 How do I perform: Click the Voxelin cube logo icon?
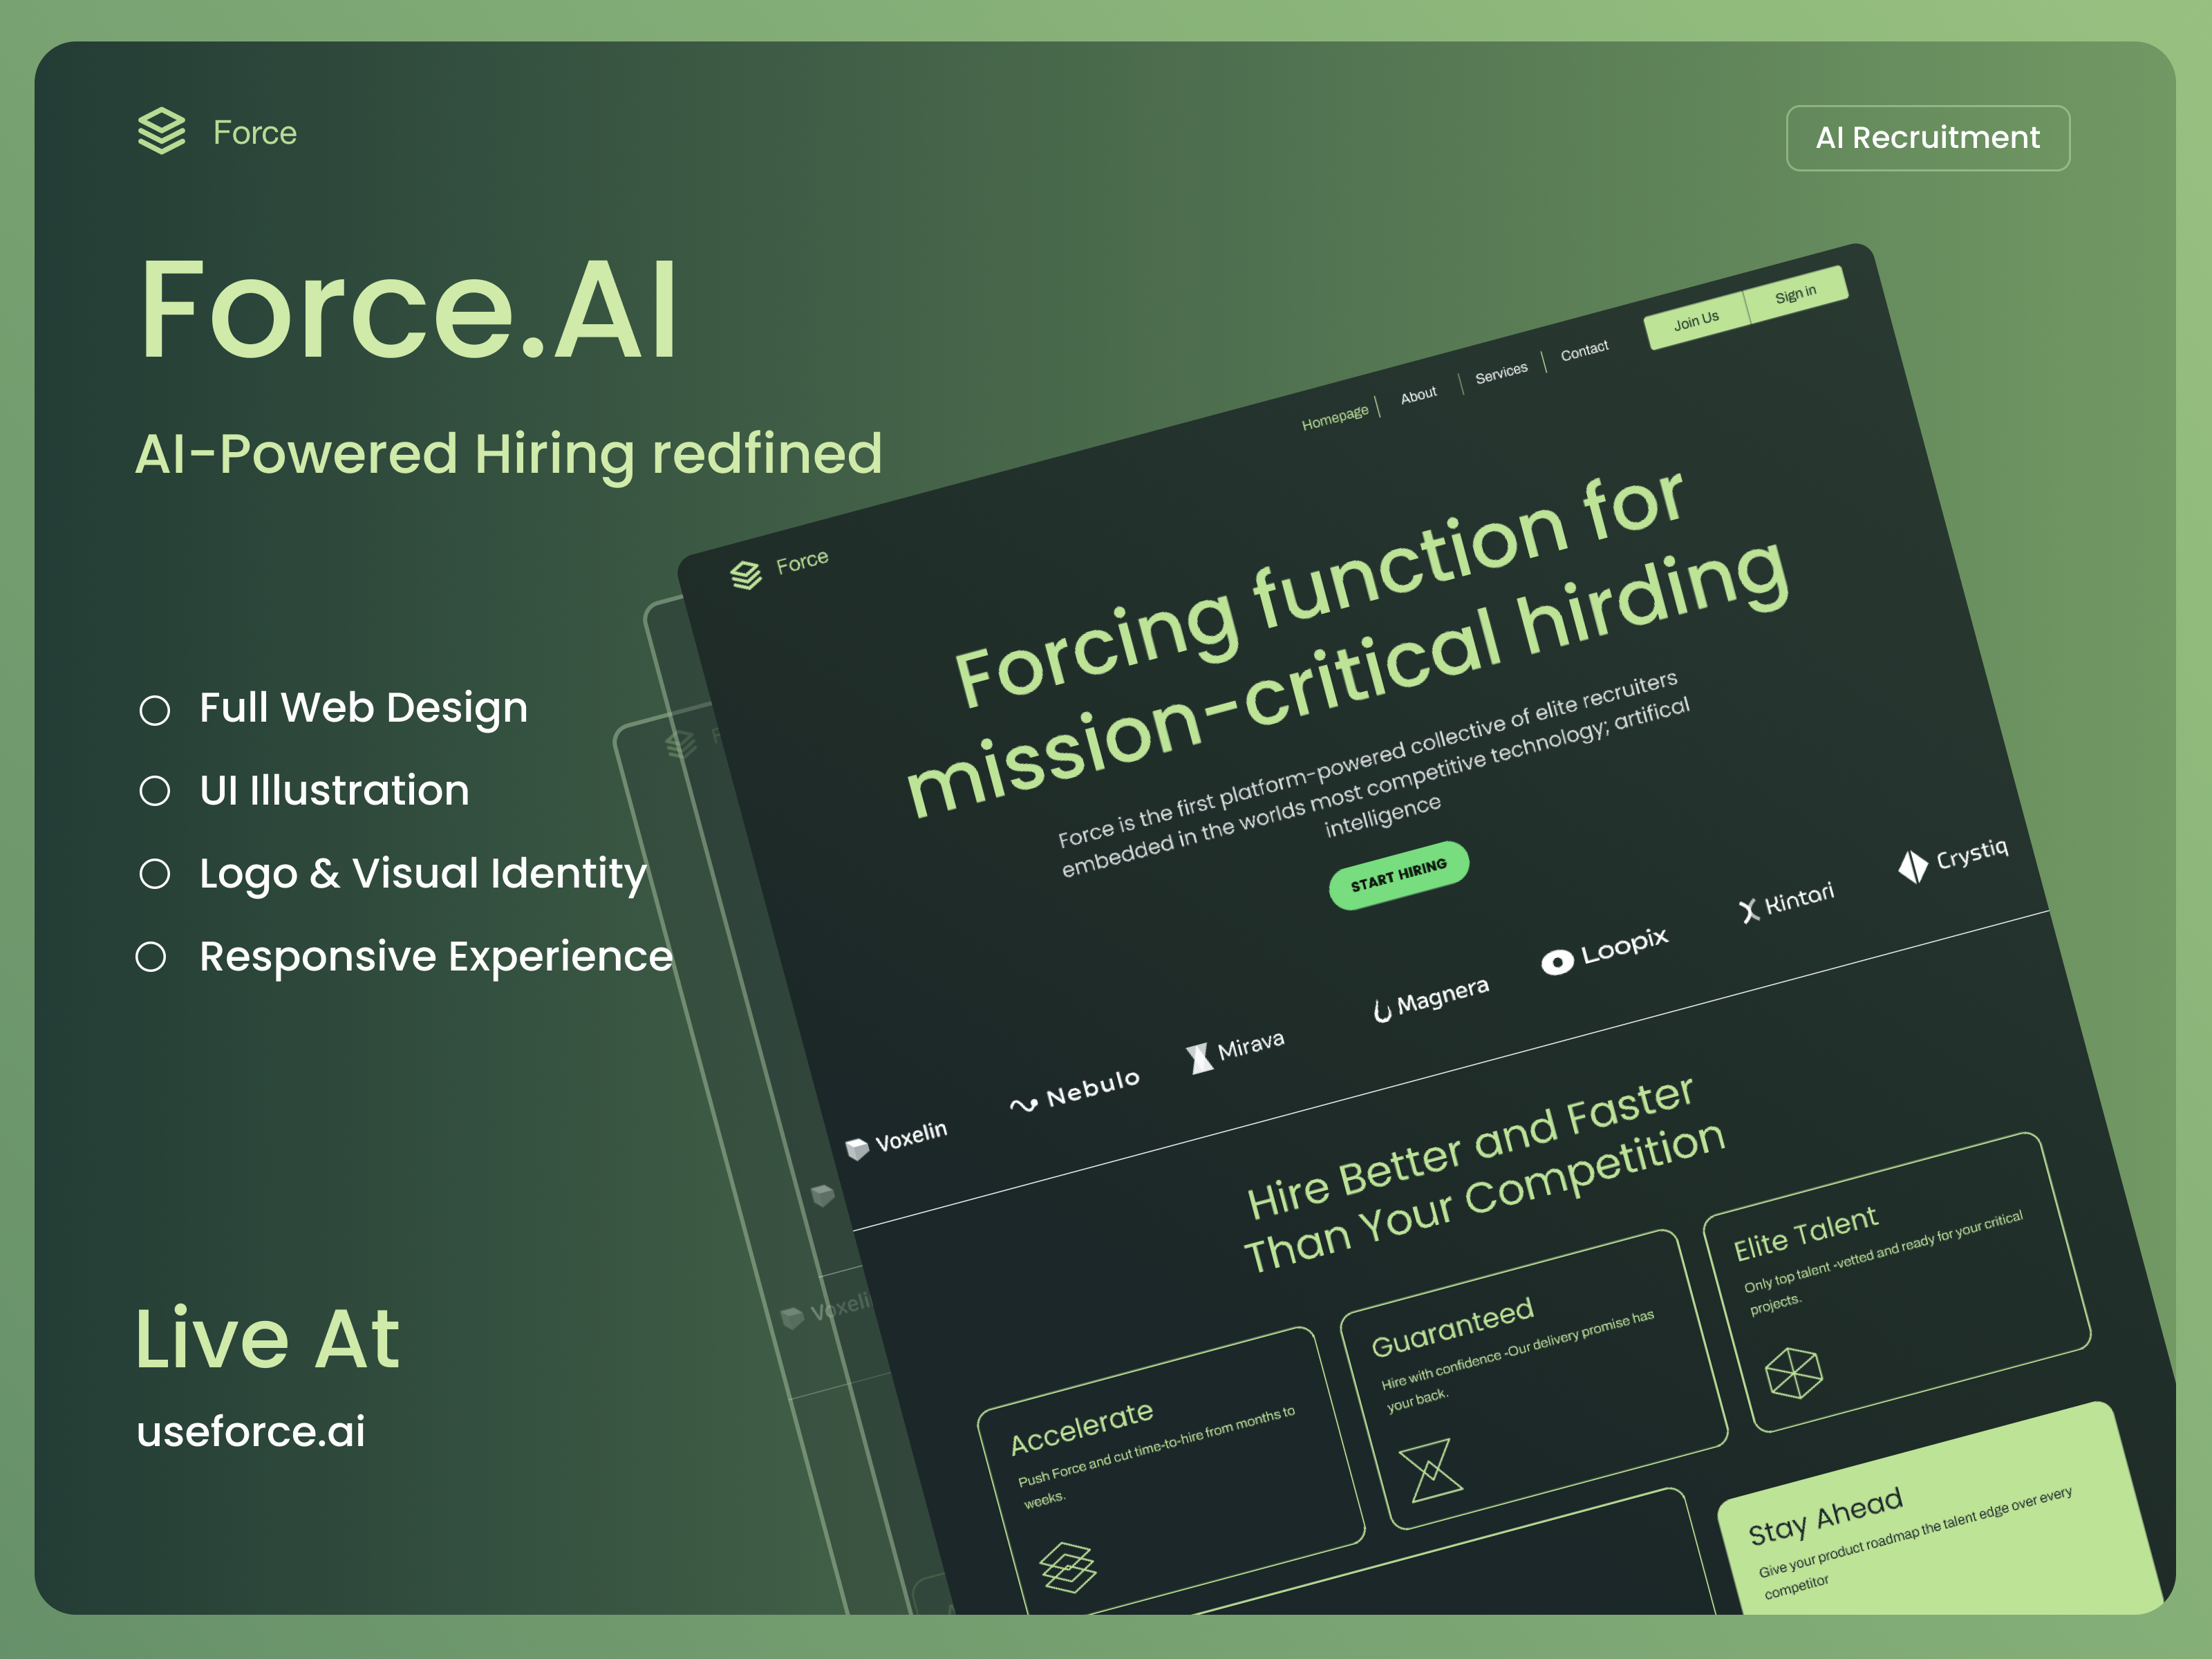[x=857, y=1149]
